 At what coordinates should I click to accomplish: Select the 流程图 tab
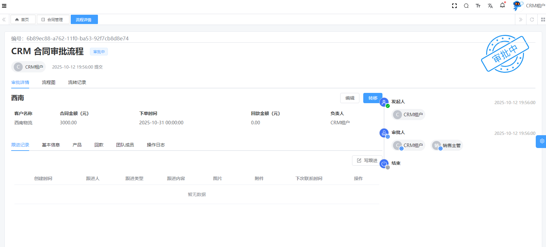tap(48, 82)
